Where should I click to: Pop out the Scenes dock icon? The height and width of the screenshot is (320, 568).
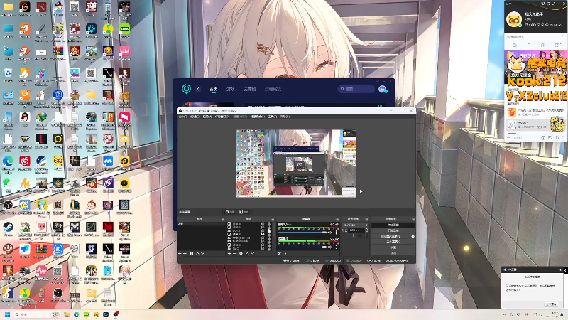click(223, 219)
